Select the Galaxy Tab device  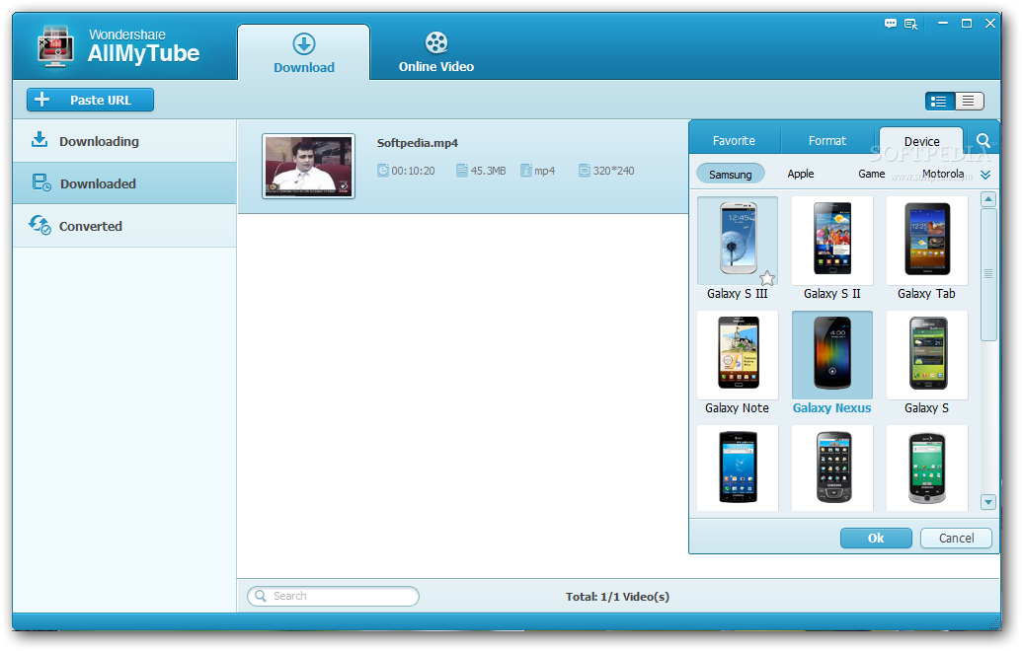pyautogui.click(x=927, y=249)
